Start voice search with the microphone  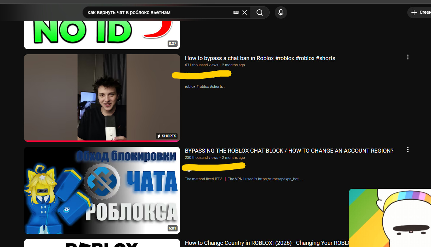coord(281,12)
